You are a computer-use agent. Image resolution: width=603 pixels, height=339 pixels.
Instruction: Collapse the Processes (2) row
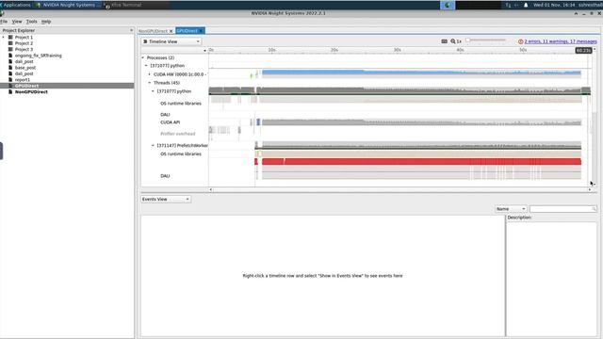coord(143,57)
